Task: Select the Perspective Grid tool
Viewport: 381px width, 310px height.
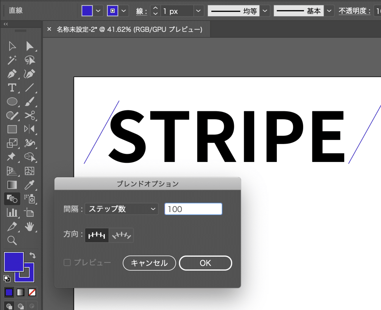Action: 12,171
